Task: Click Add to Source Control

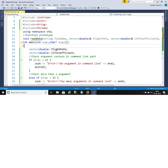Action: [x=157, y=89]
